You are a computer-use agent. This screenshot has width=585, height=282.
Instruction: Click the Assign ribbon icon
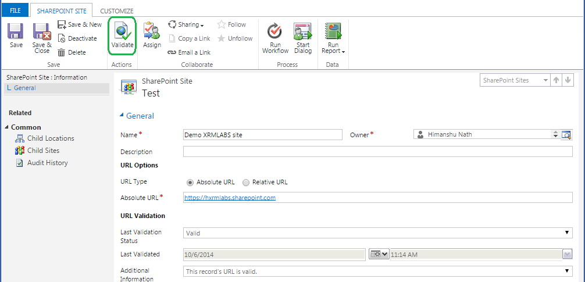(152, 31)
